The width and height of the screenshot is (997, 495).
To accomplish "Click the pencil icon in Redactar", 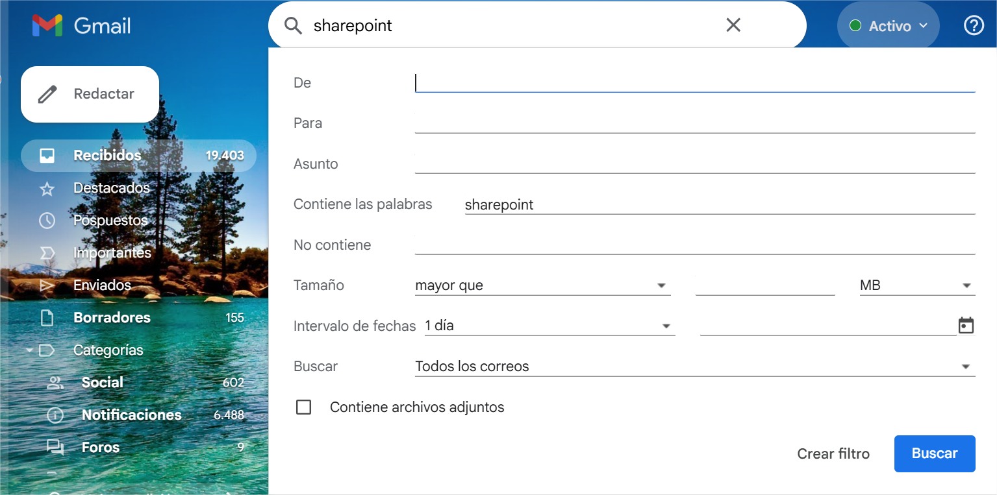I will click(47, 95).
